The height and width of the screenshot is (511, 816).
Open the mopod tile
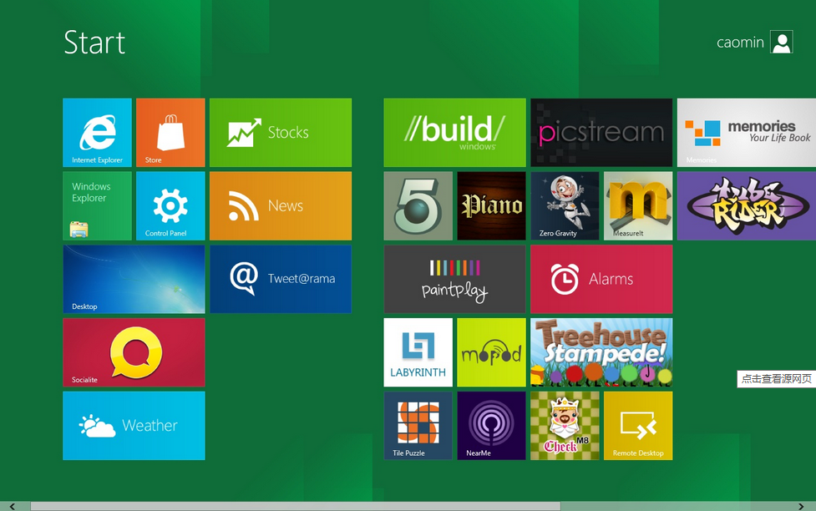pyautogui.click(x=492, y=352)
